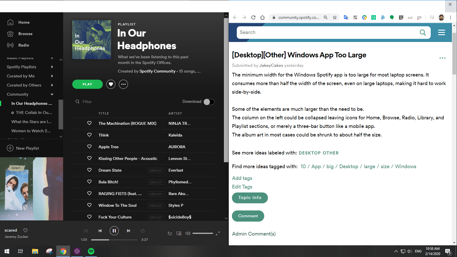
Task: Open Grammarly extension icon
Action: tap(374, 17)
